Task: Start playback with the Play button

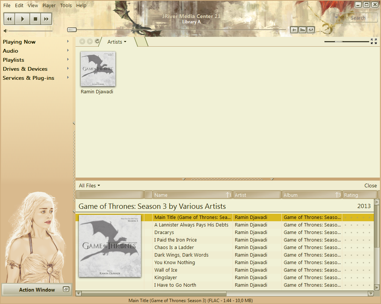Action: coord(22,19)
